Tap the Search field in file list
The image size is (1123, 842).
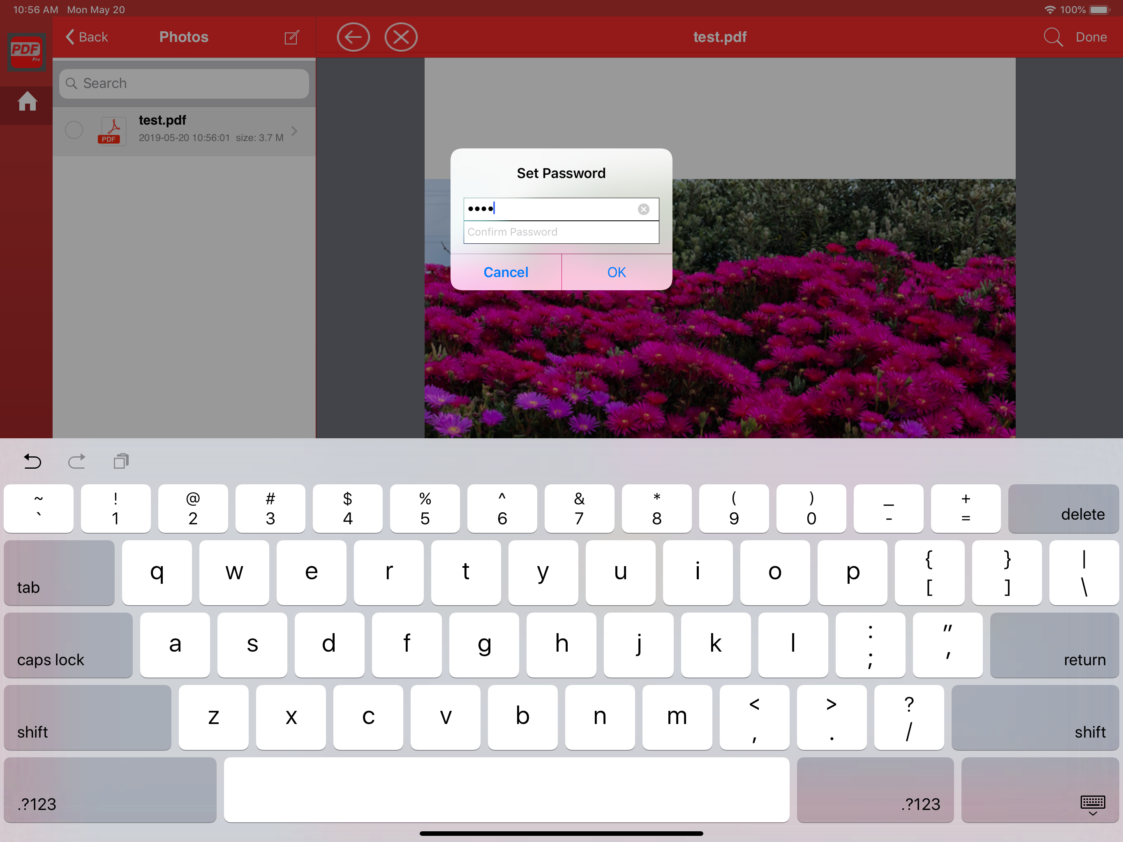(x=184, y=84)
